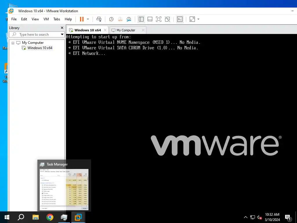297x223 pixels.
Task: Open the snapshot manager
Action: [129, 19]
